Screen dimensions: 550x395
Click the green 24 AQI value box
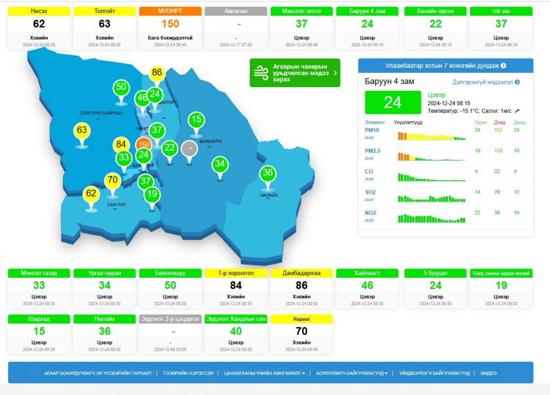pos(392,102)
